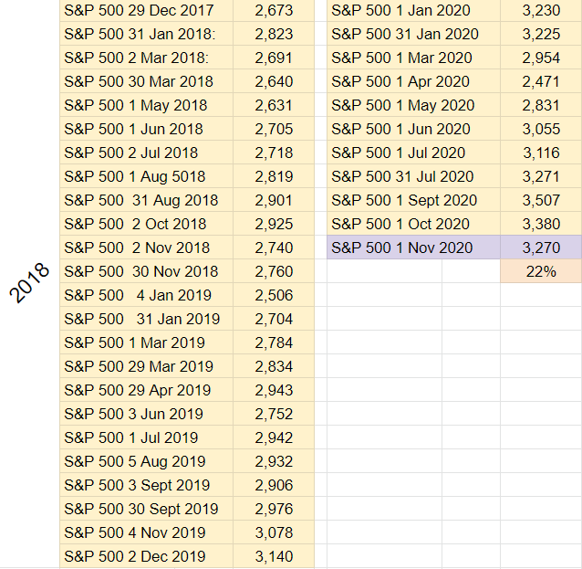Click the 2,823 value for 31 Jan 2018
Screen dimensions: 582x569
coord(274,34)
